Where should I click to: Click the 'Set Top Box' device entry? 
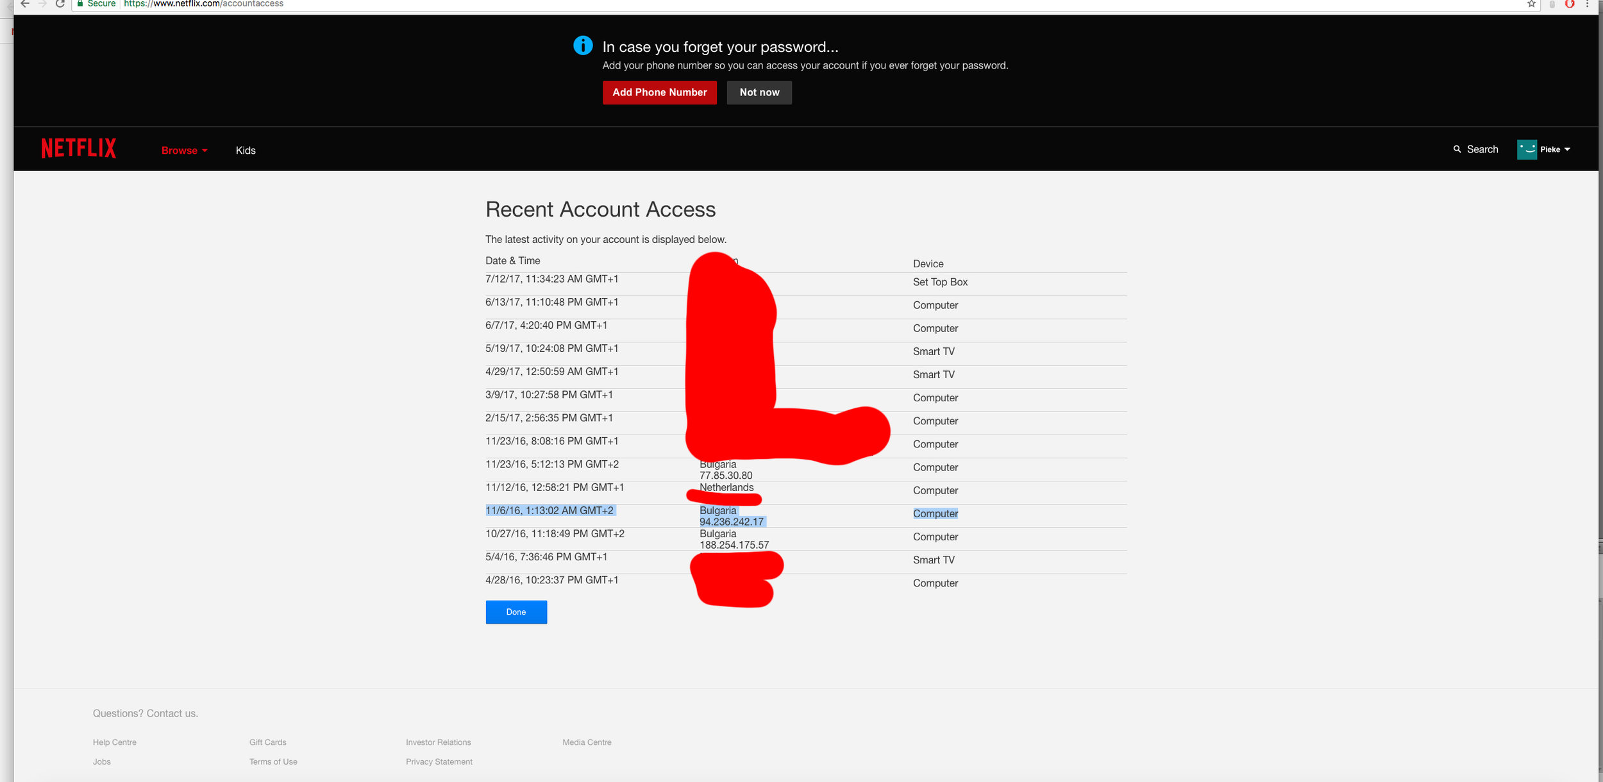[940, 282]
